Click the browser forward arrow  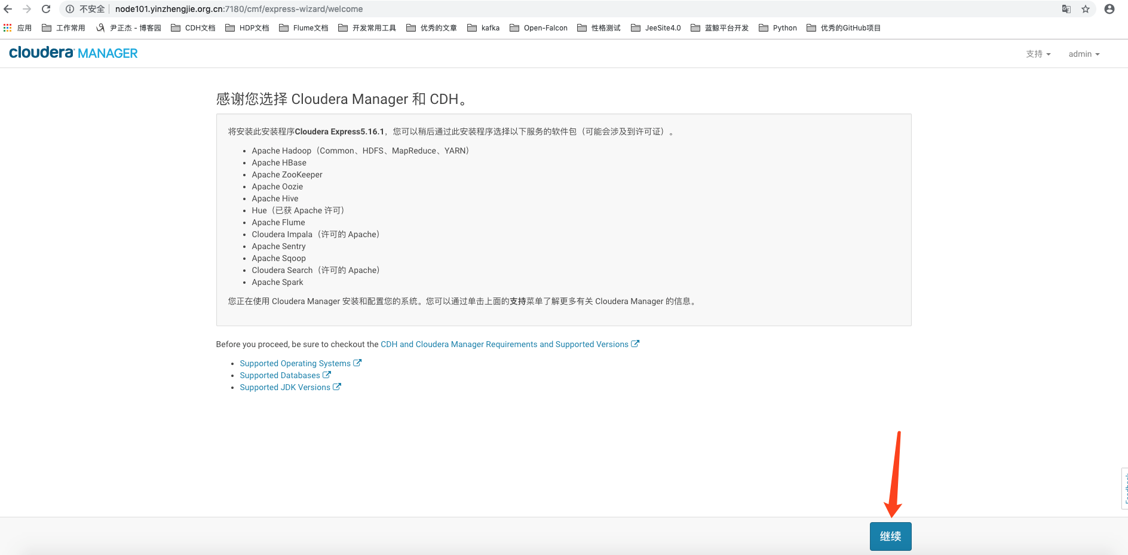(x=27, y=9)
